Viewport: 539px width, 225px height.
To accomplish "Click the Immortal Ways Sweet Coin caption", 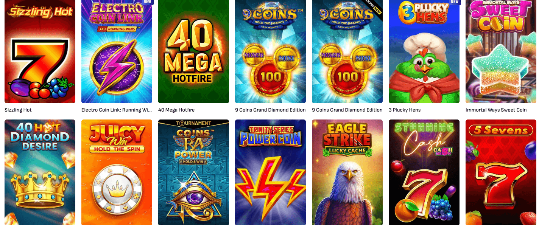I will coord(496,110).
